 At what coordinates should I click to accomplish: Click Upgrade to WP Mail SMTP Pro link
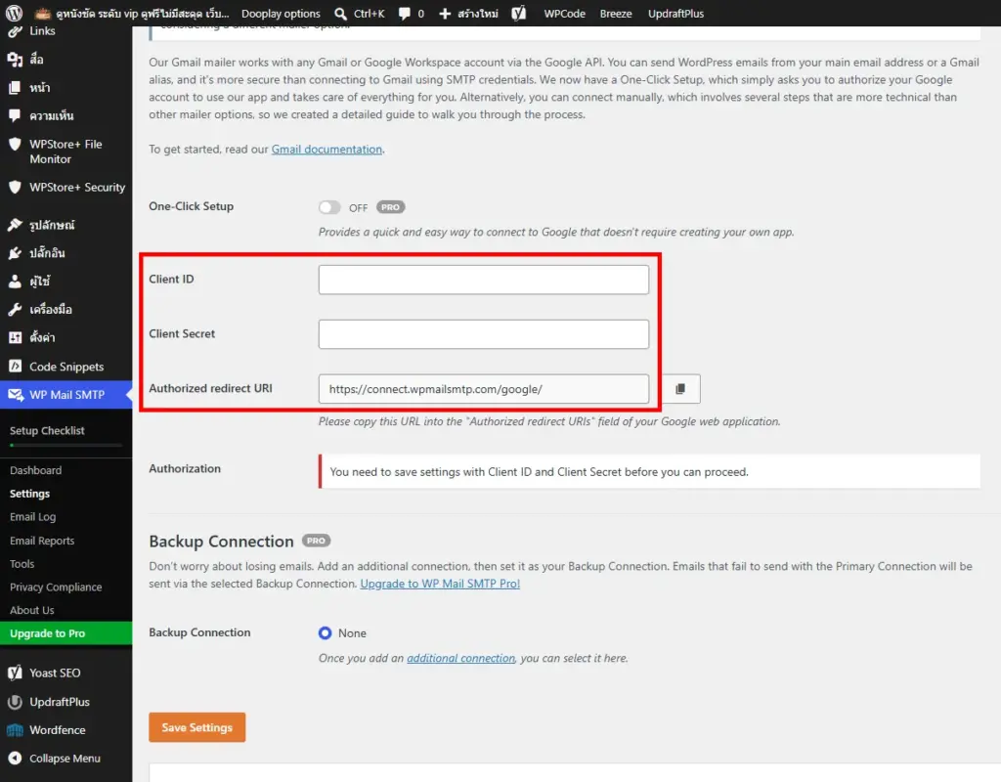tap(440, 584)
